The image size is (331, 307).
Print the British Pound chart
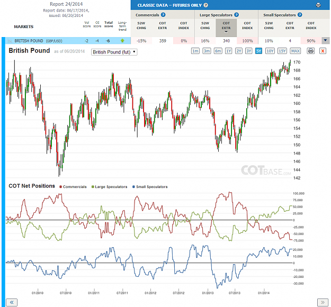(311, 51)
